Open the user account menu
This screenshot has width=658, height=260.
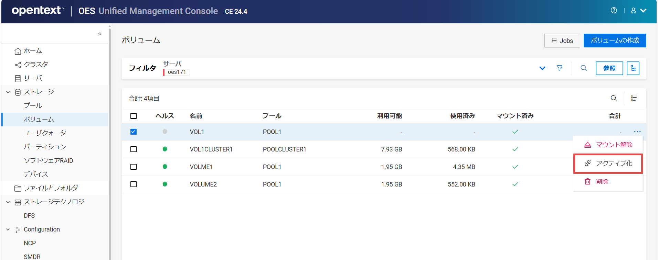click(638, 11)
